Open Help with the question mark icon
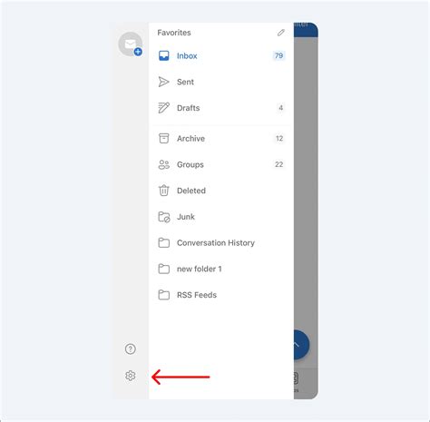This screenshot has height=422, width=430. 131,348
